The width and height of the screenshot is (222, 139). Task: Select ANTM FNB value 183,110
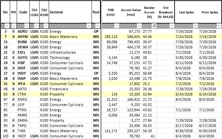coord(111,37)
